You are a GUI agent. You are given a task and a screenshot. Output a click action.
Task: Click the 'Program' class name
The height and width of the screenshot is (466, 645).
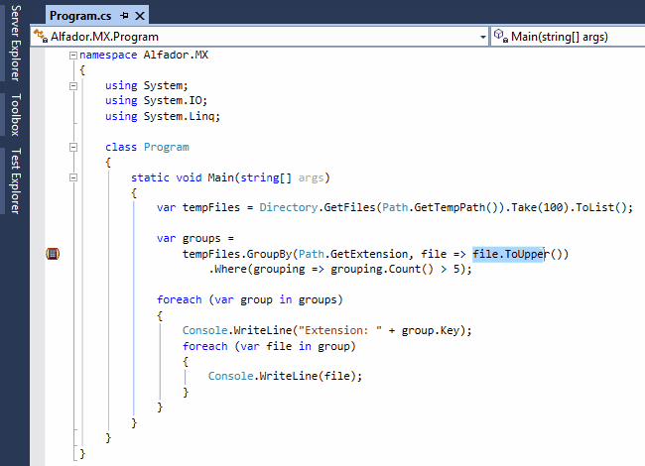coord(166,147)
